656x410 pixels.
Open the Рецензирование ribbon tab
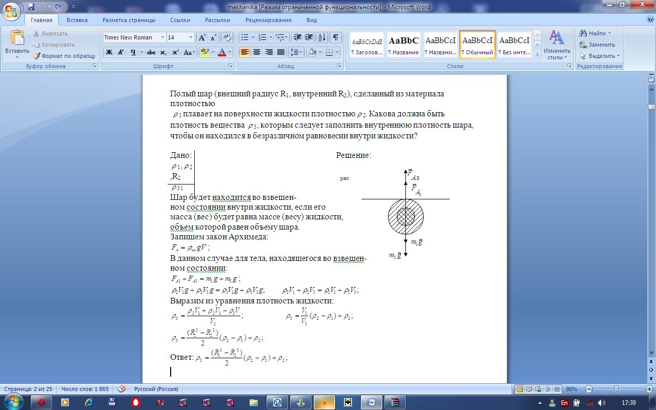[268, 20]
